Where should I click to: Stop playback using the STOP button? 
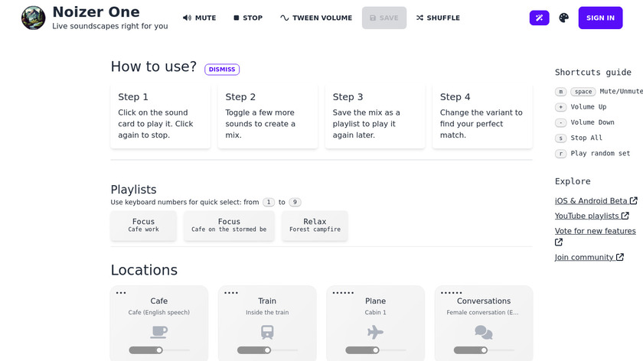(x=248, y=18)
